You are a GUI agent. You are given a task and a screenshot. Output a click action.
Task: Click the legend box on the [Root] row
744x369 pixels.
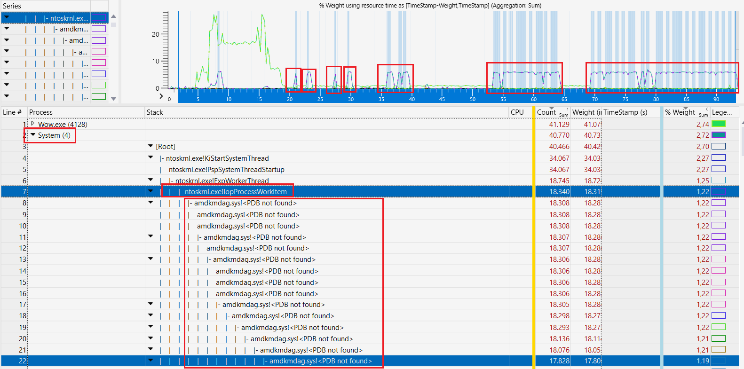tap(719, 146)
